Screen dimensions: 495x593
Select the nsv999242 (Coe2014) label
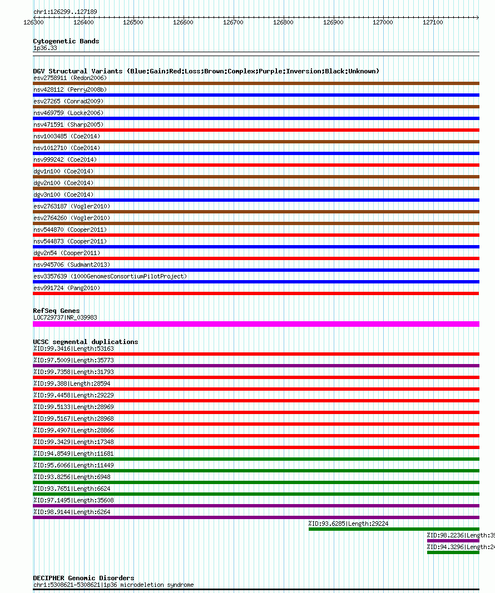[65, 160]
